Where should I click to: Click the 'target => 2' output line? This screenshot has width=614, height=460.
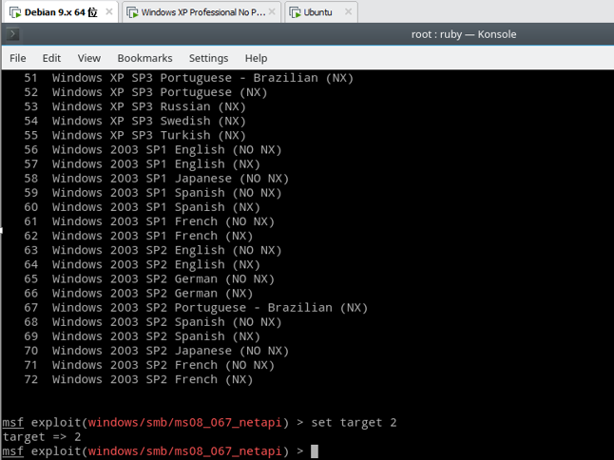[42, 437]
